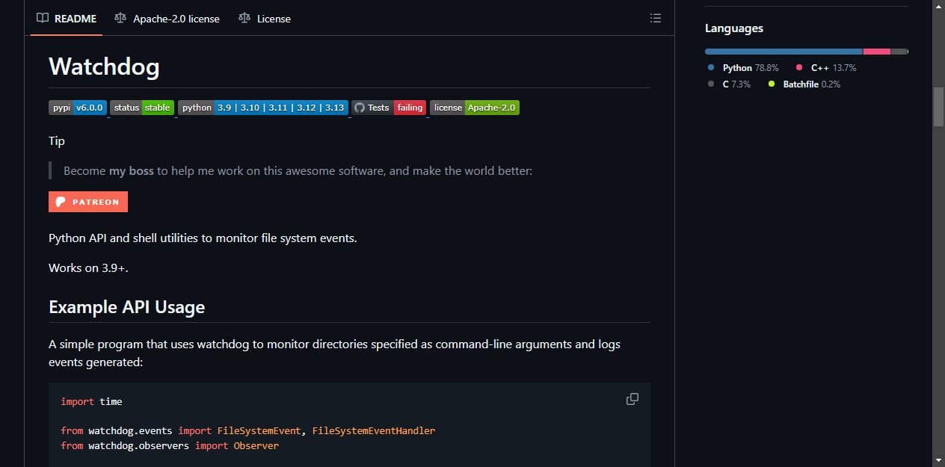
Task: Click the pink C++ segment of language bar
Action: click(877, 52)
